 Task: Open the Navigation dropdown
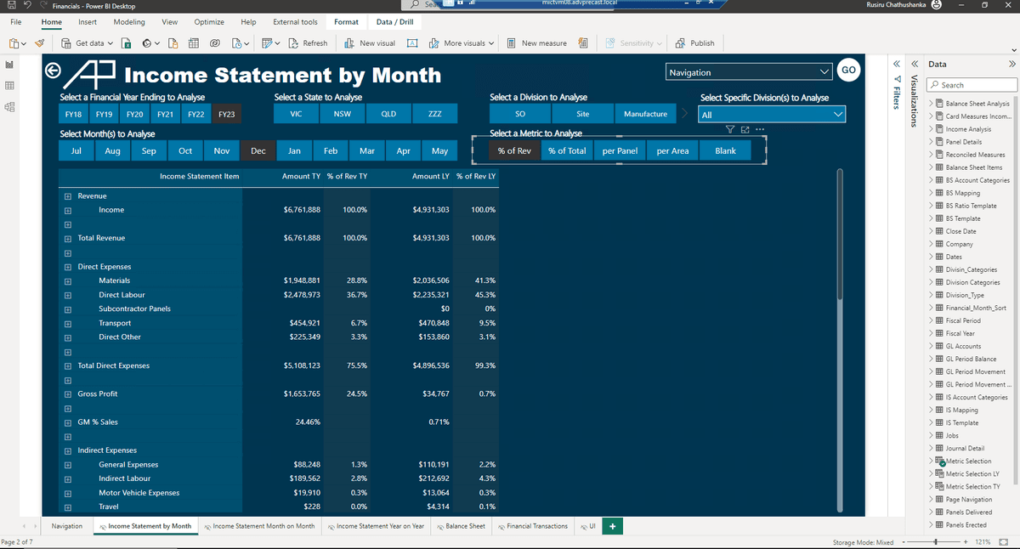coord(748,71)
